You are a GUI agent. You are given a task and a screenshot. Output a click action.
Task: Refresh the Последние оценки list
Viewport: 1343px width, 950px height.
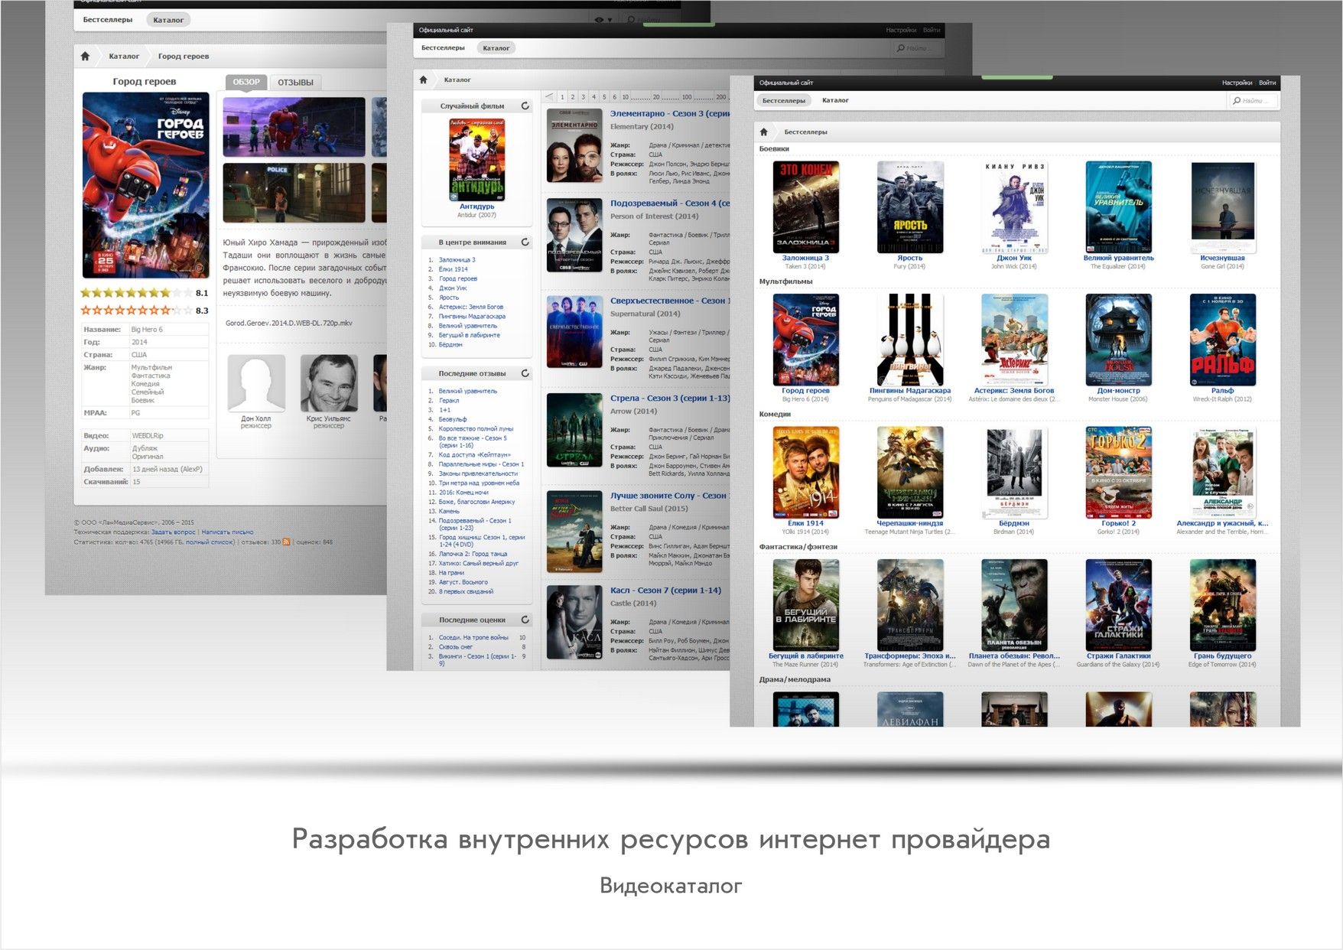click(525, 620)
